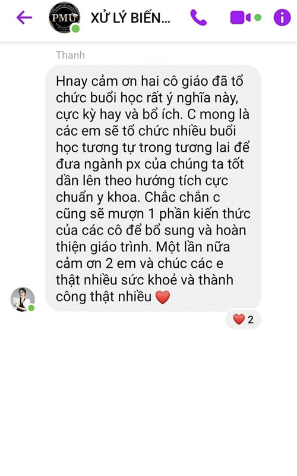Tap the phrase chuẩn y khoa in message
297x476 pixels.
tap(98, 198)
